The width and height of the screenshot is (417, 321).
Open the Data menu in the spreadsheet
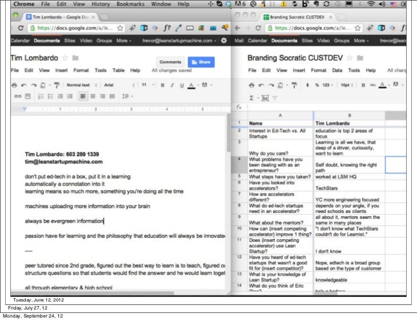point(337,70)
